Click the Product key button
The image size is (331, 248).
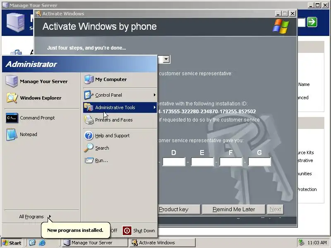179,210
